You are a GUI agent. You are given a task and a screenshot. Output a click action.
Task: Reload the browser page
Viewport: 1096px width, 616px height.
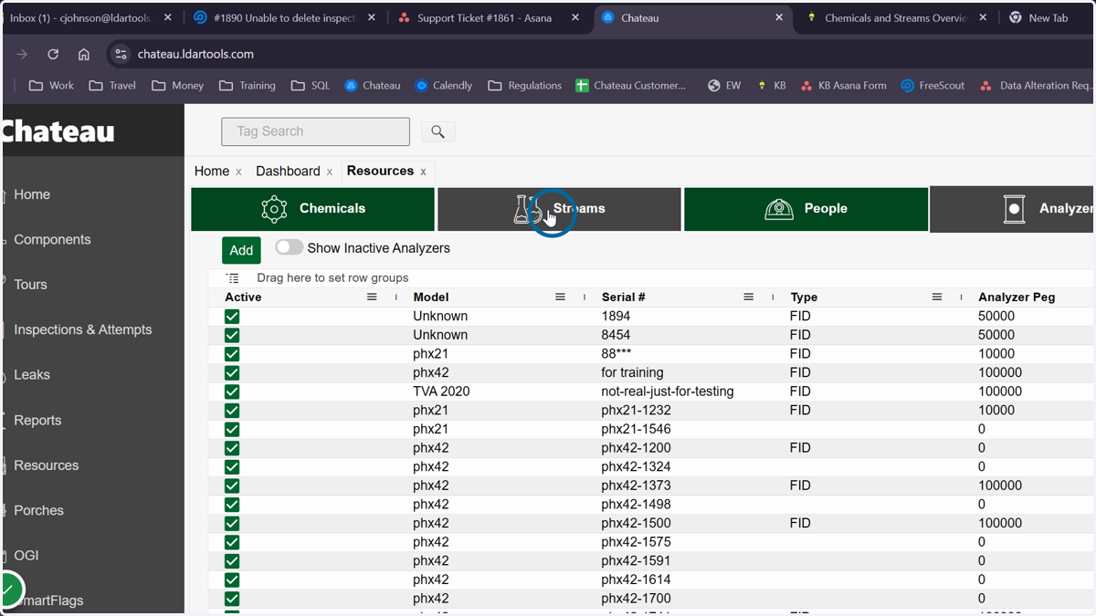[53, 54]
